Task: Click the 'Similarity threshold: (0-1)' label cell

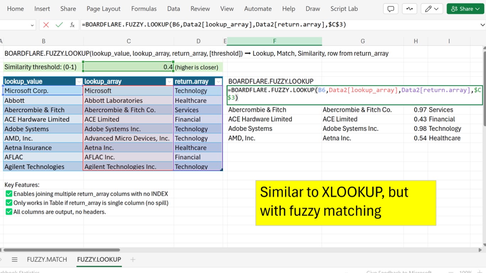Action: [43, 67]
